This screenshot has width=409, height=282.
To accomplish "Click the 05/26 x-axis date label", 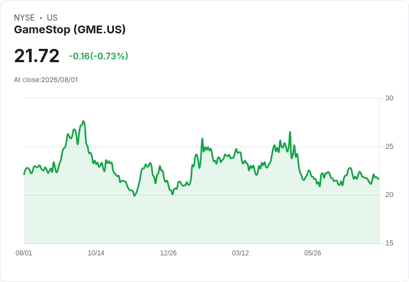I will click(312, 253).
